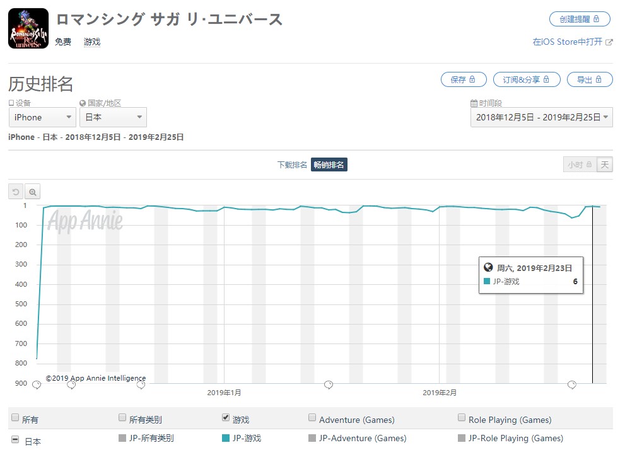Screen dimensions: 625x450
Task: Click the device icon next to 设备
Action: [x=11, y=103]
